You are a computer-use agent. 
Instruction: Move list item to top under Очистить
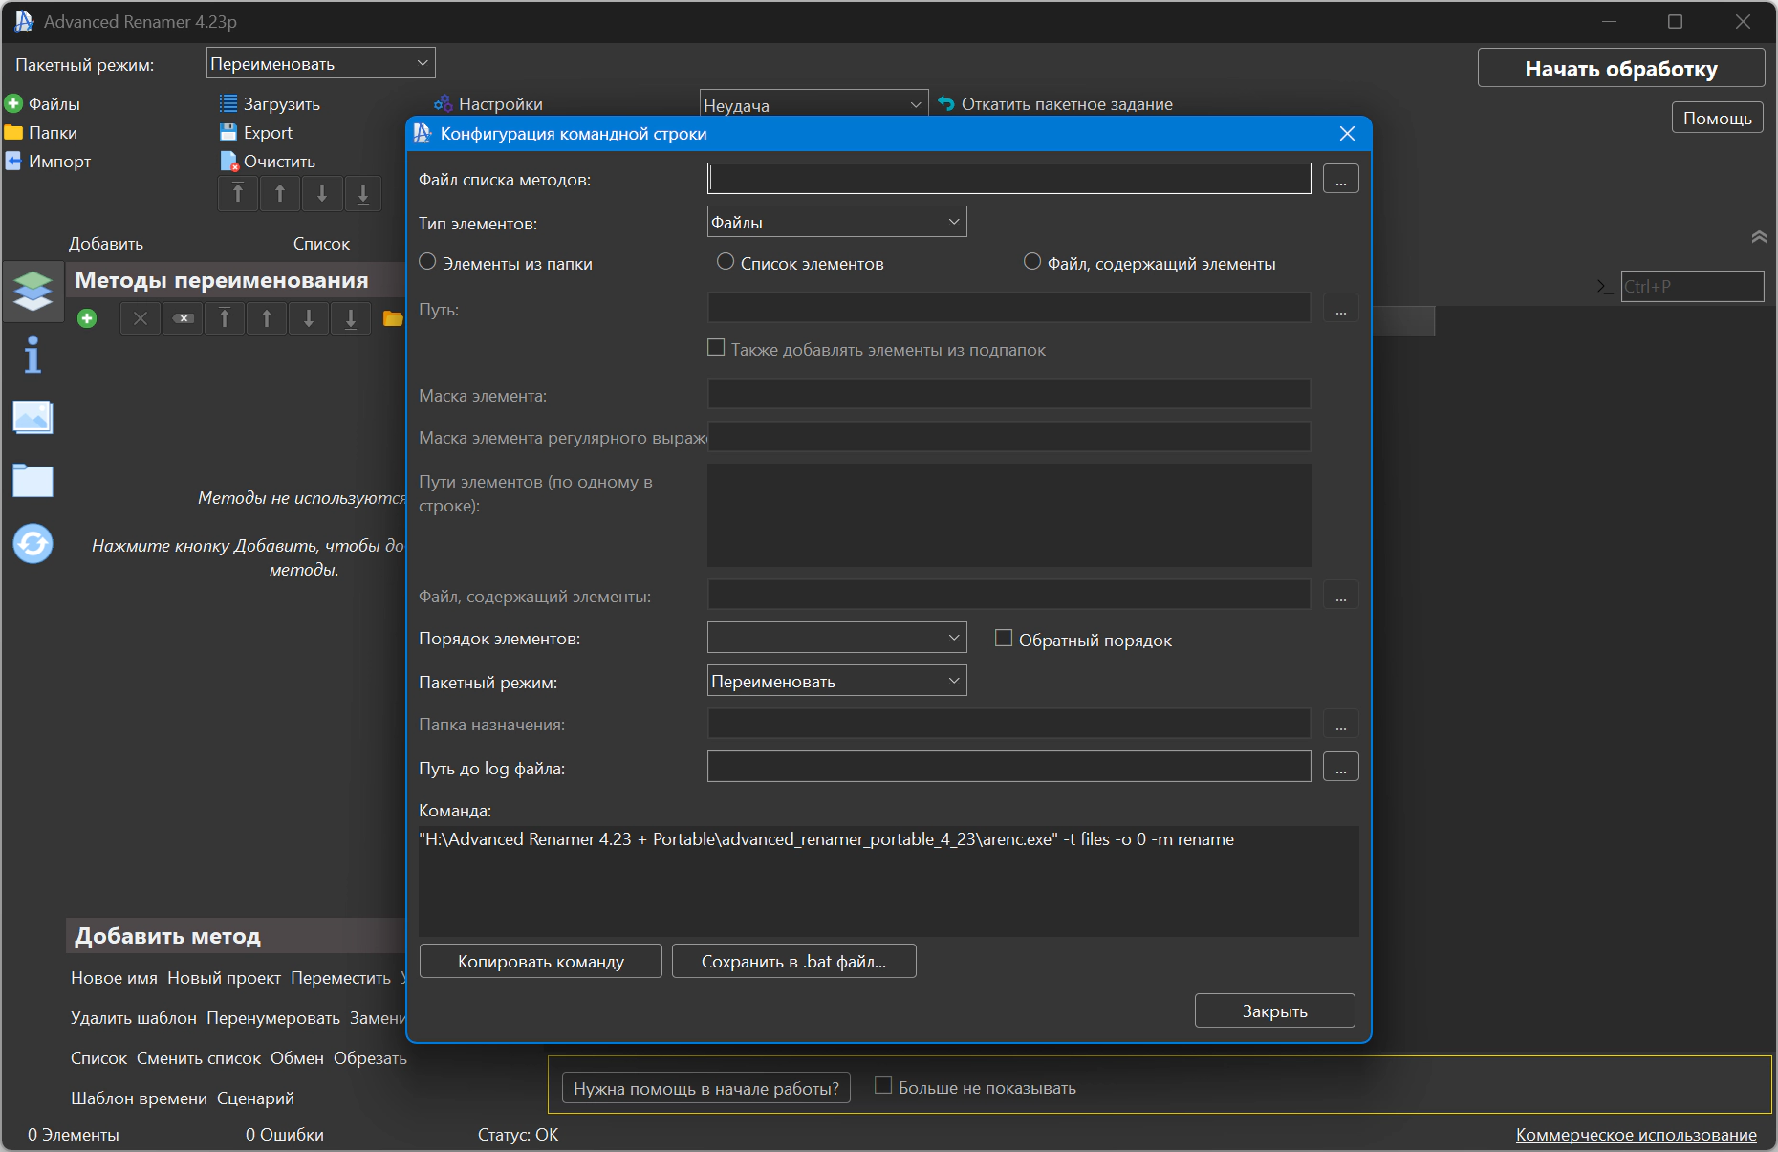pyautogui.click(x=238, y=194)
